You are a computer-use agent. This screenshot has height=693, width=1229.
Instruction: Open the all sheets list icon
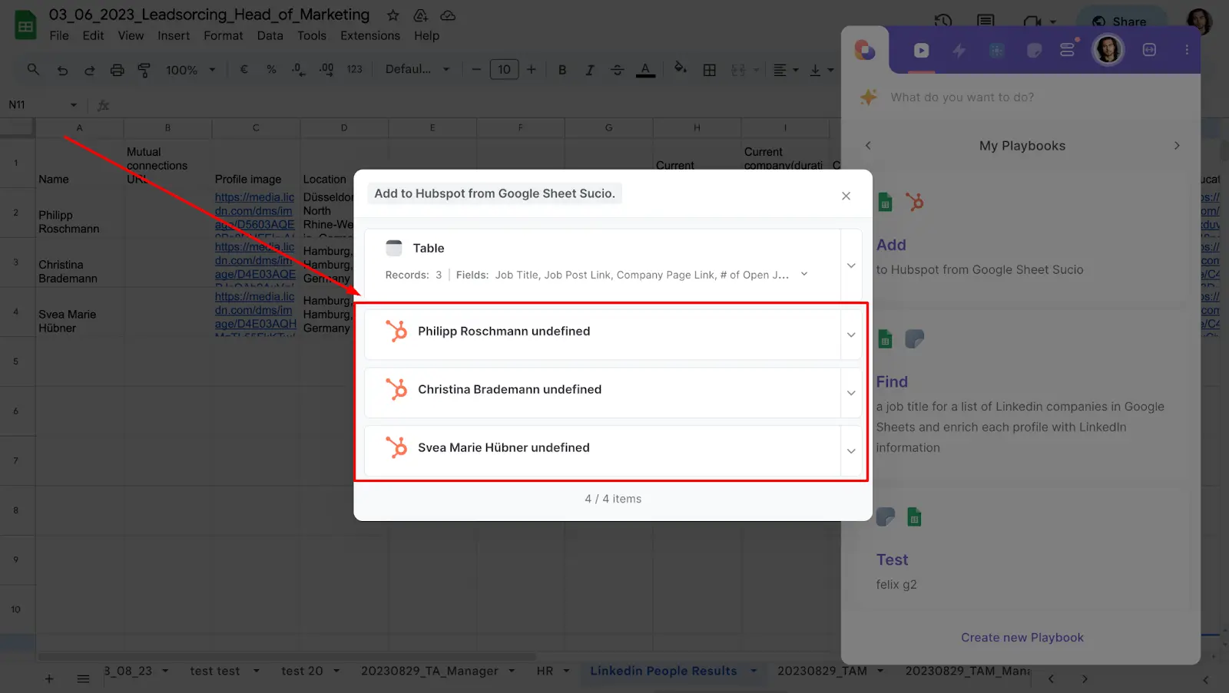click(x=83, y=679)
